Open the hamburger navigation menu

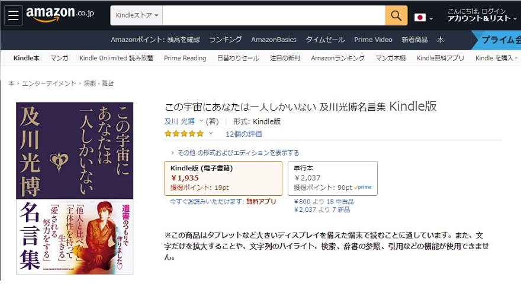13,15
